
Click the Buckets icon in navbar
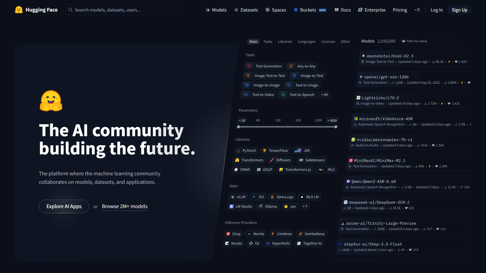(296, 10)
